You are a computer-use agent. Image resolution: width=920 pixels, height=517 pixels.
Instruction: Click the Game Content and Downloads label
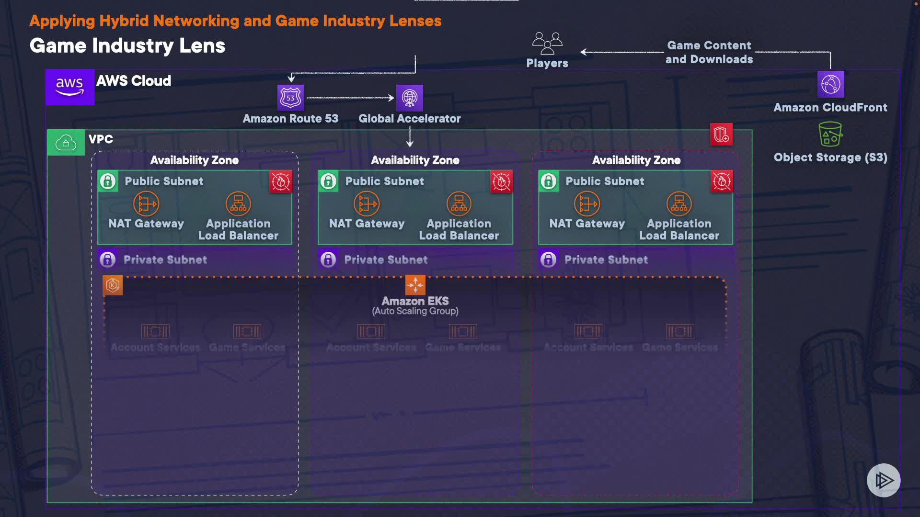(709, 52)
